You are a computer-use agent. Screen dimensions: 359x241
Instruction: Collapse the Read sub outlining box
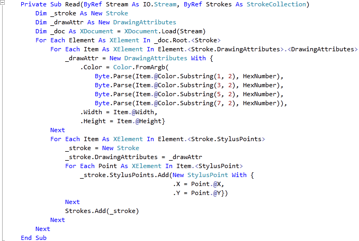[2, 3]
